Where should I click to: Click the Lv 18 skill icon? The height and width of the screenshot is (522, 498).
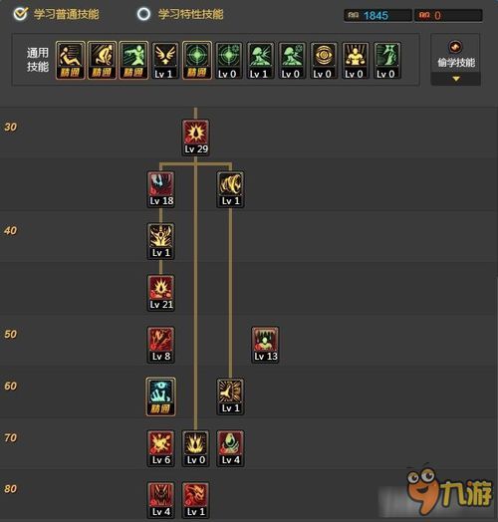tap(160, 189)
